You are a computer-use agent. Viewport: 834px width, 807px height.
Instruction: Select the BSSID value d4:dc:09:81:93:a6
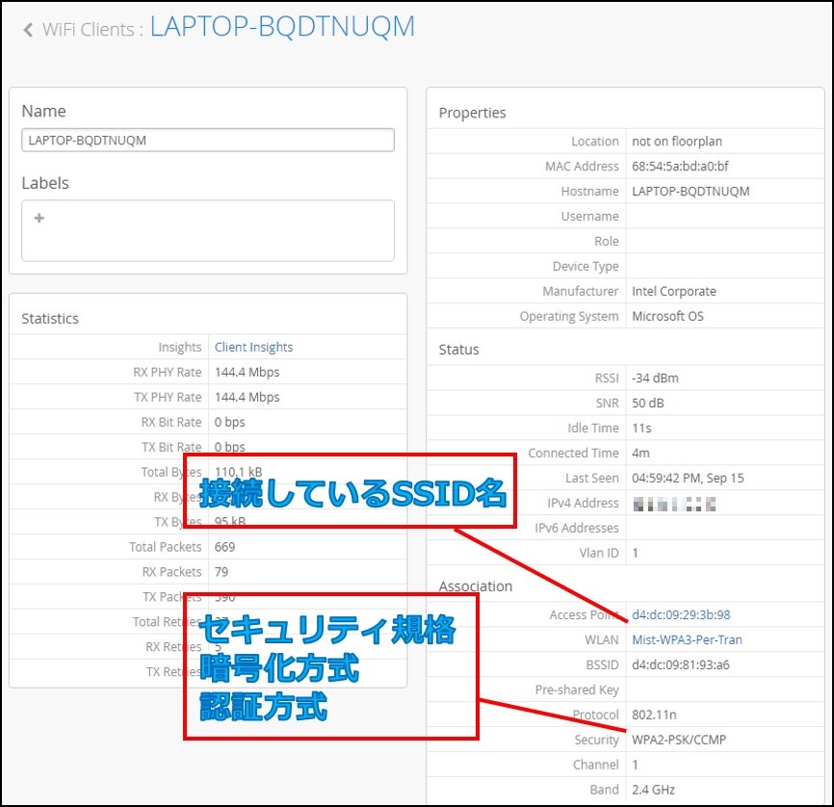tap(680, 665)
